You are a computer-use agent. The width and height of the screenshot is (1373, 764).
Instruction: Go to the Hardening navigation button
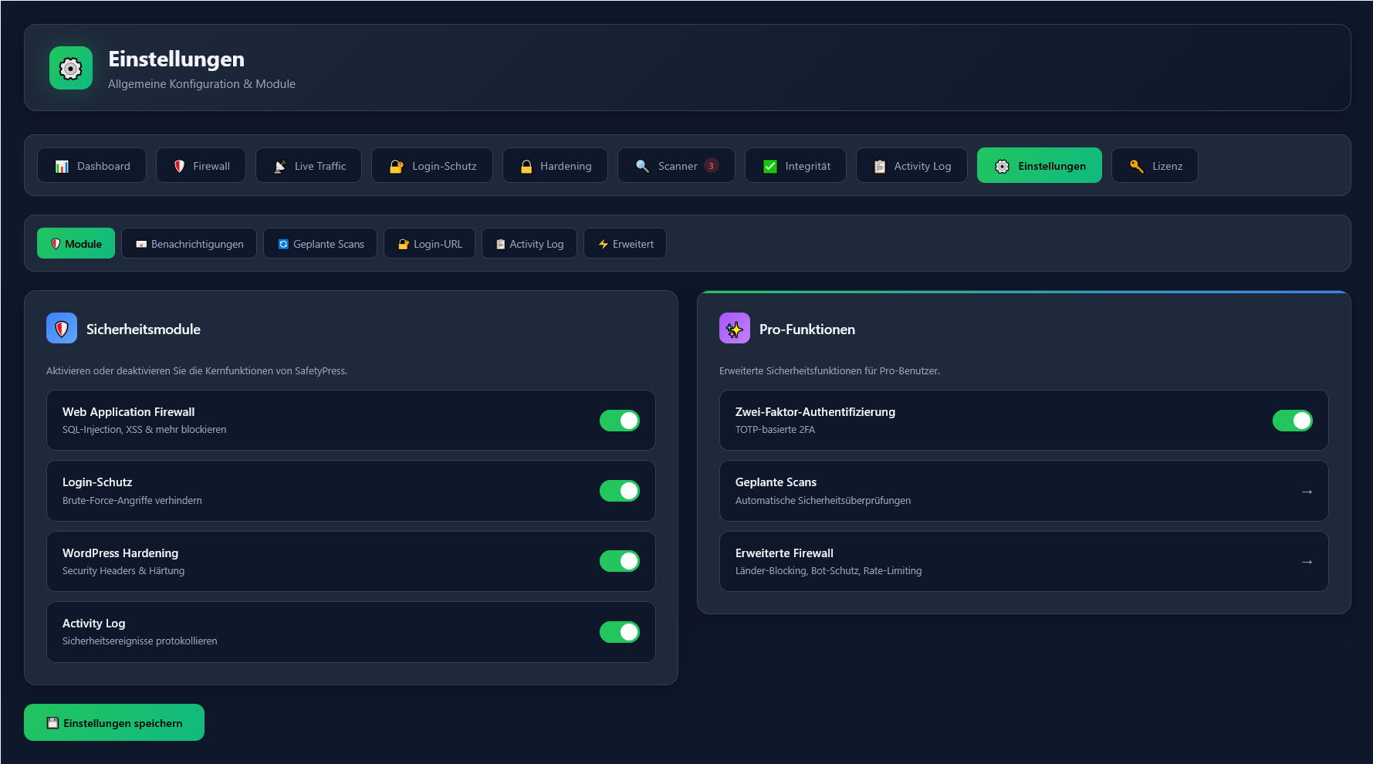coord(555,166)
